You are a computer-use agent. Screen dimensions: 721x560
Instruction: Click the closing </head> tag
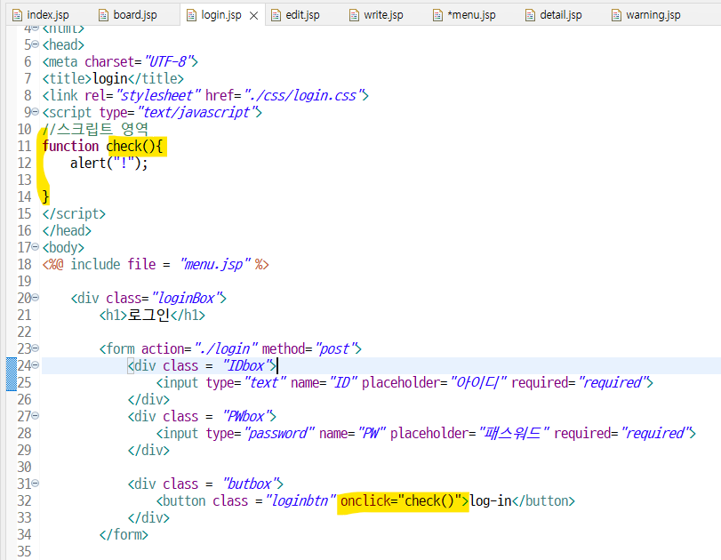coord(67,231)
